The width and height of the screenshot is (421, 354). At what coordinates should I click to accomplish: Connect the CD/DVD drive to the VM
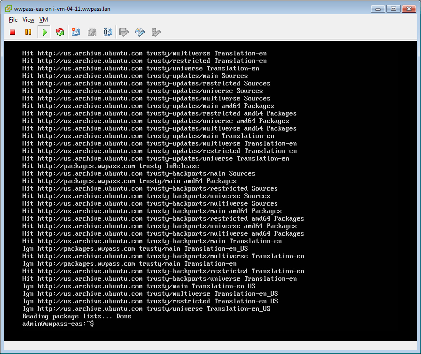tap(140, 32)
